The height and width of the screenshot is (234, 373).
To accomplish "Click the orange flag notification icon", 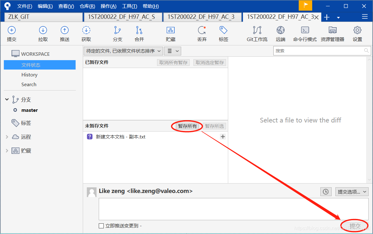I will [x=305, y=5].
